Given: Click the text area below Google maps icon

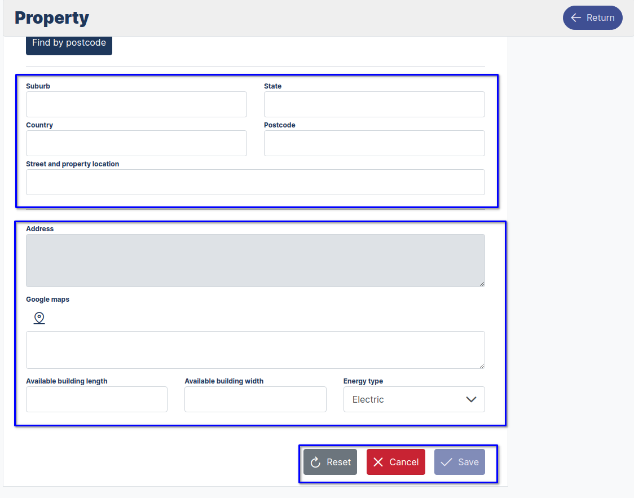Looking at the screenshot, I should click(255, 350).
